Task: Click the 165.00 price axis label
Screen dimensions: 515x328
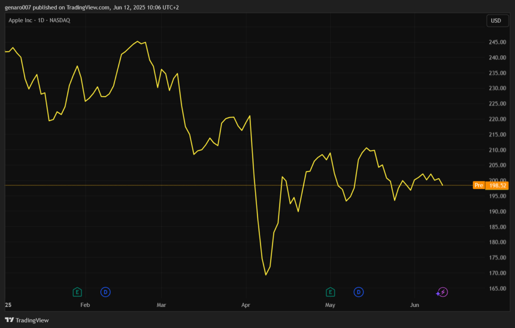Action: pos(497,288)
